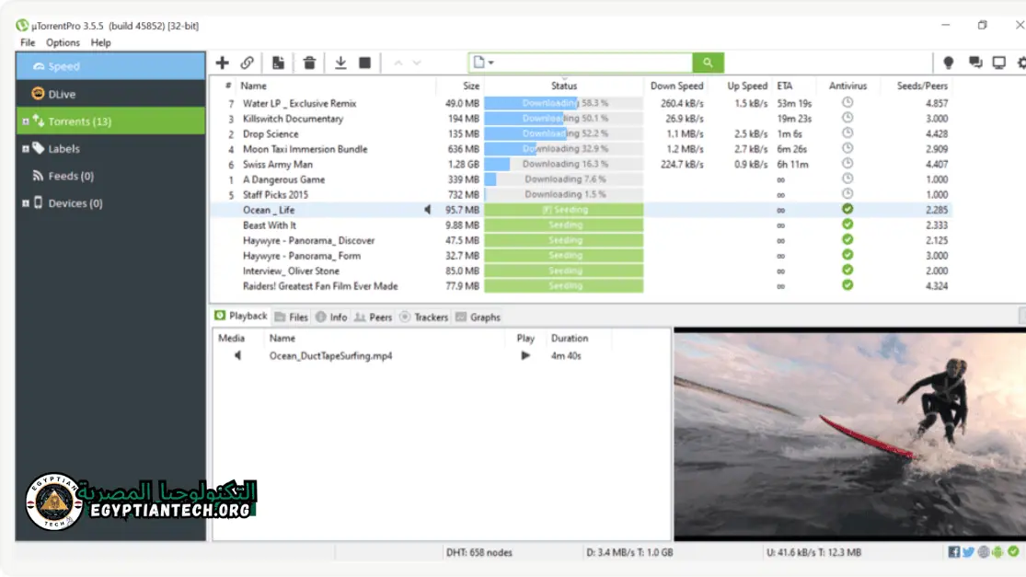This screenshot has height=577, width=1026.
Task: Play Ocean_DuctTapeSurfing.mp4 in Playback panel
Action: pos(525,356)
